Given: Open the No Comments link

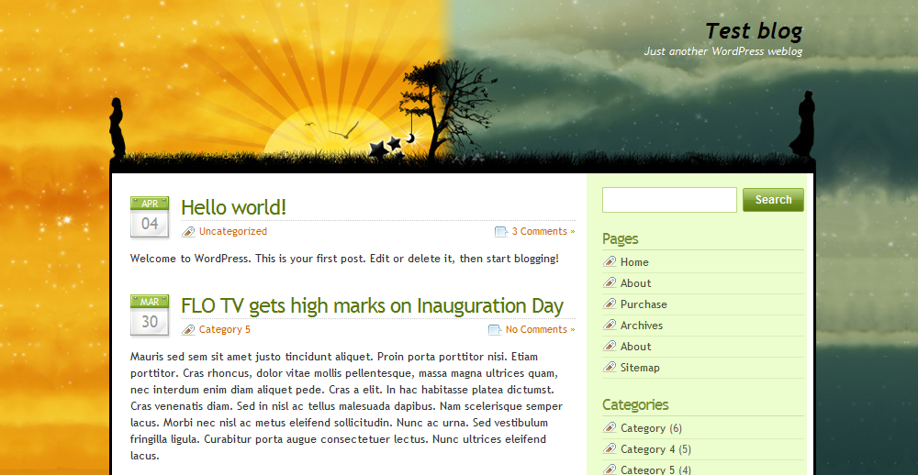Looking at the screenshot, I should coord(541,329).
